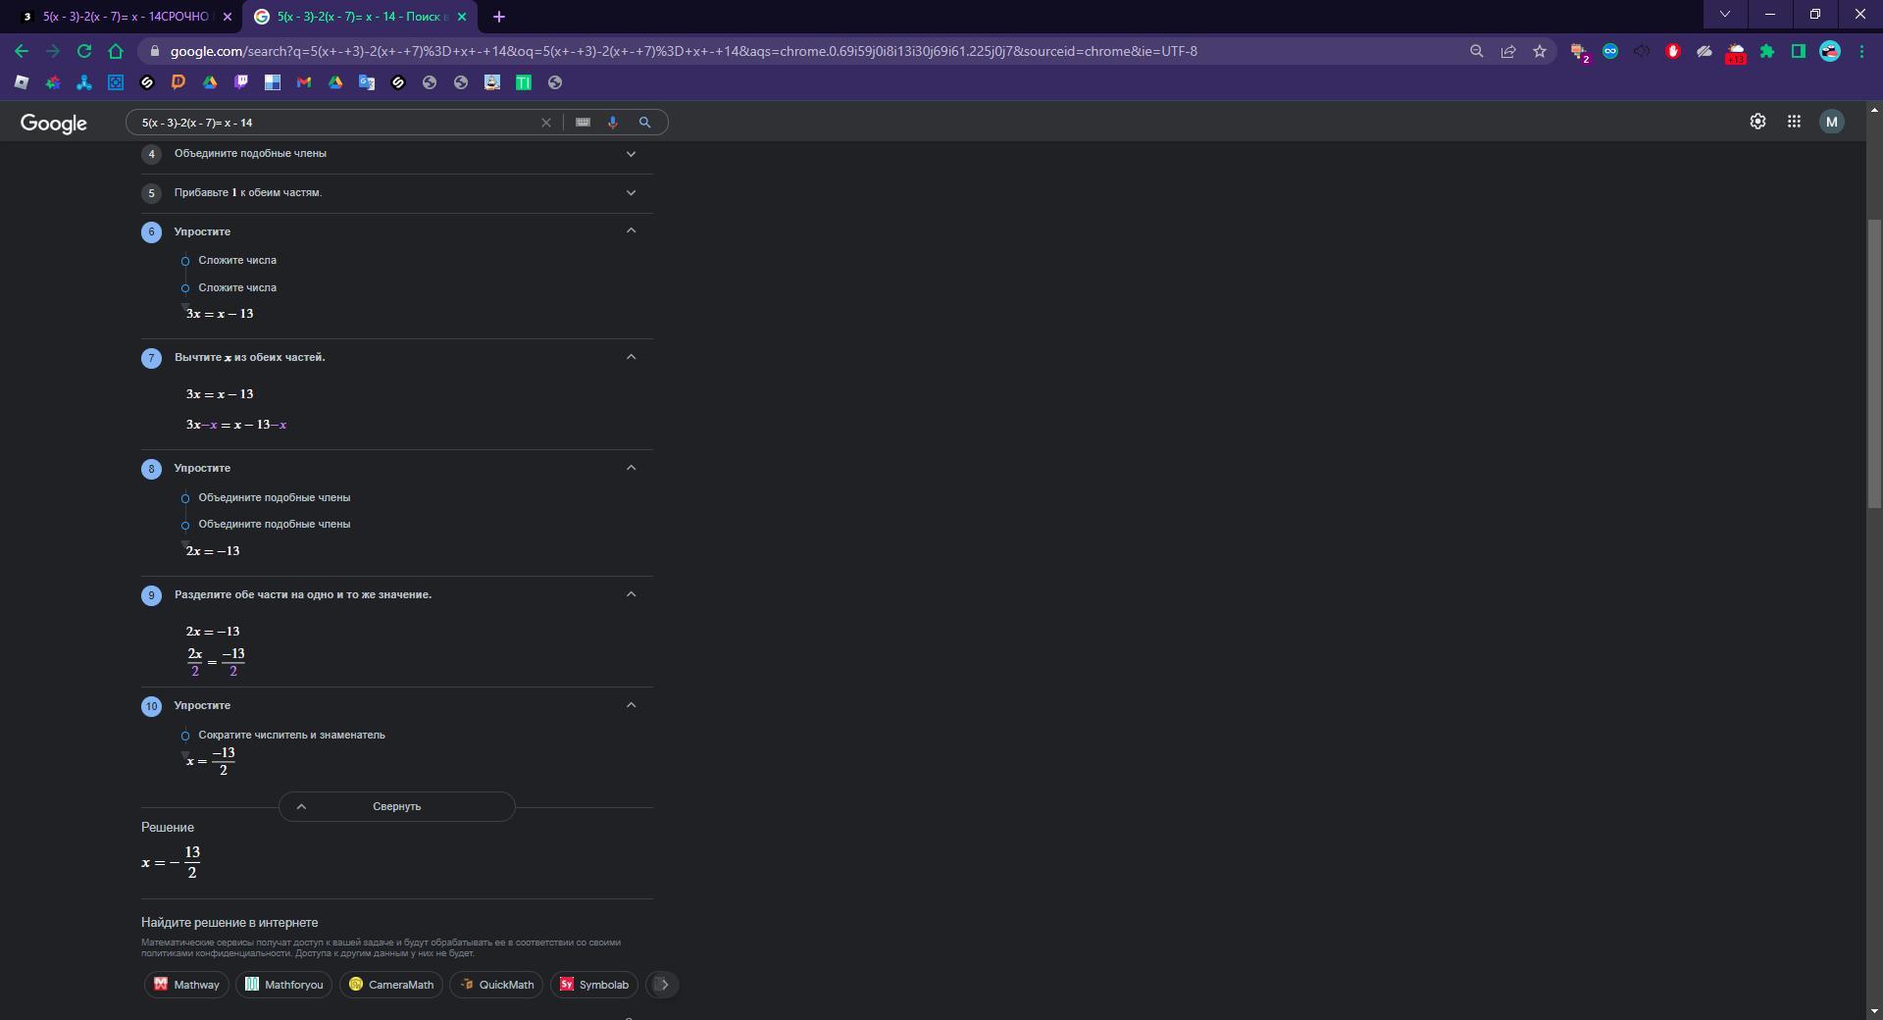1883x1020 pixels.
Task: Open the Extensions puzzle menu
Action: pos(1767,51)
